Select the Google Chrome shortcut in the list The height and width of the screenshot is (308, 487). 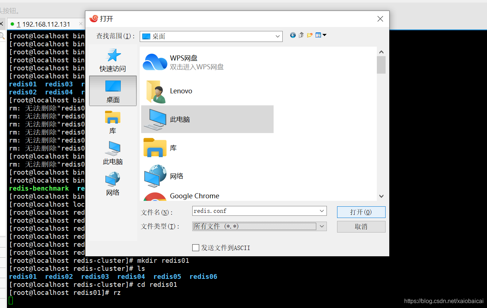click(x=207, y=196)
